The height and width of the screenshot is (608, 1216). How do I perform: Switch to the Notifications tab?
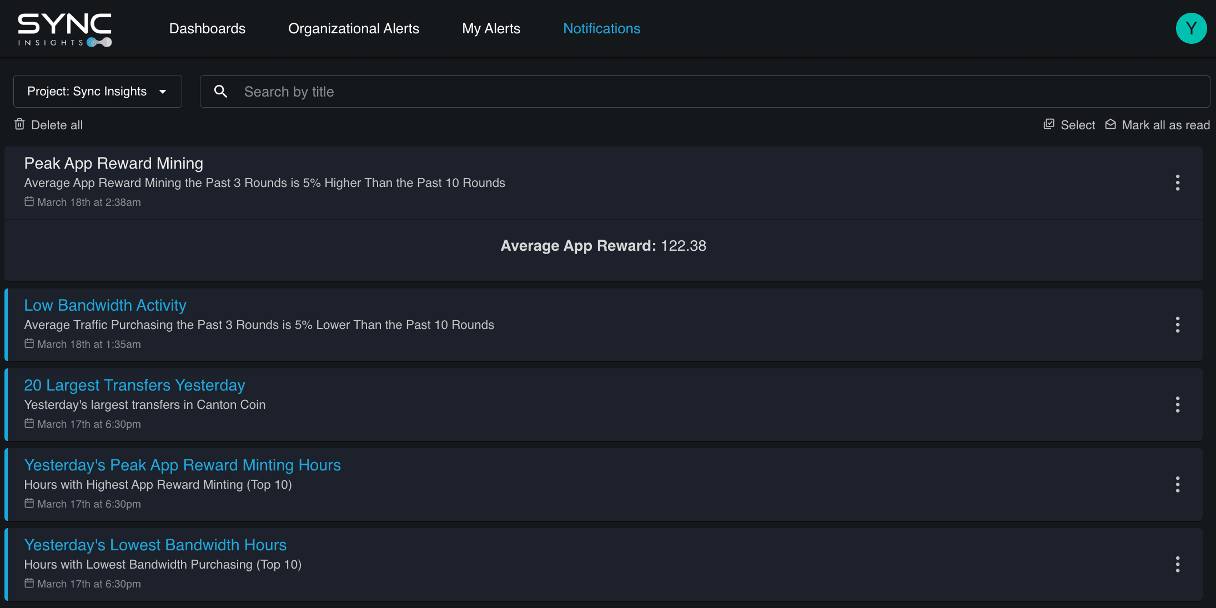coord(601,28)
